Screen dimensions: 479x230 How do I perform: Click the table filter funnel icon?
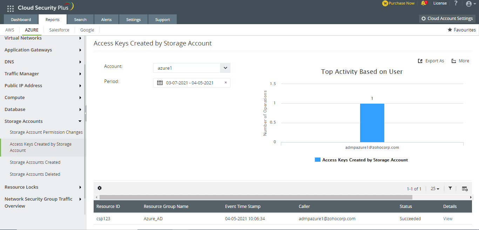(450, 188)
